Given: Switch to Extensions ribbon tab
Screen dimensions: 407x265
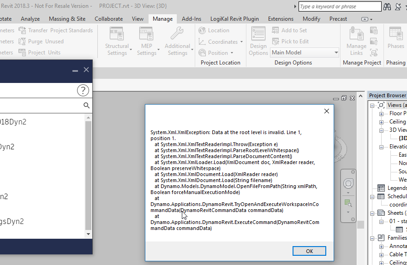Looking at the screenshot, I should tap(281, 19).
